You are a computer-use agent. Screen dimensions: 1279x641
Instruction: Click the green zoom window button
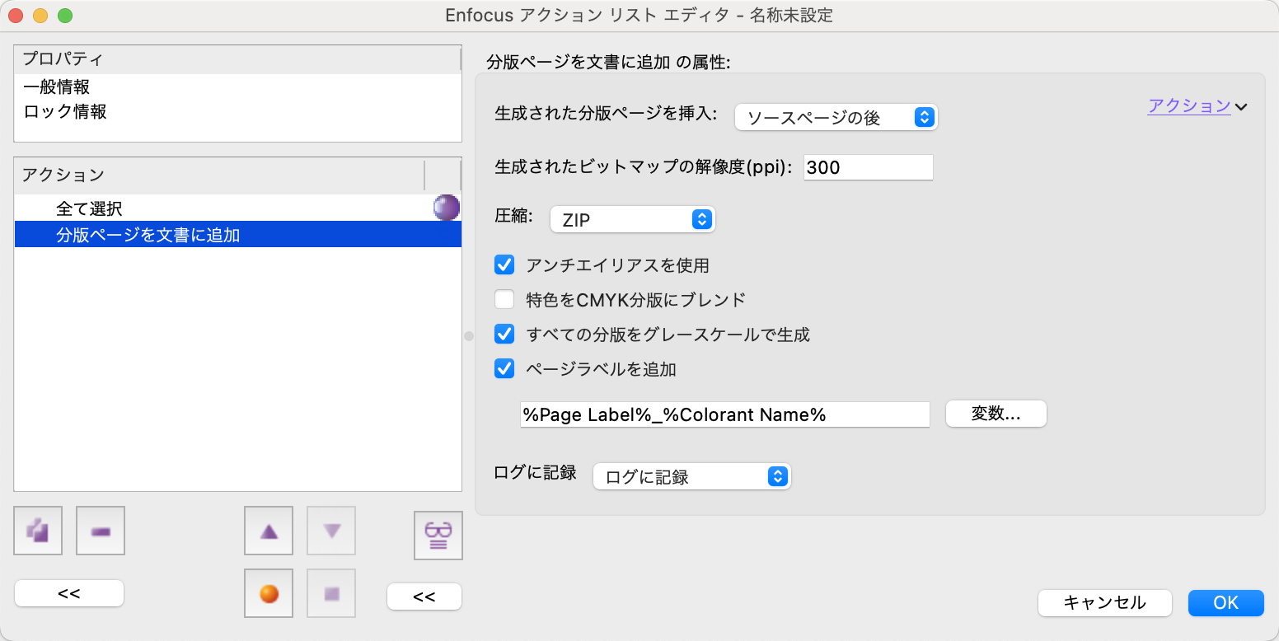65,16
